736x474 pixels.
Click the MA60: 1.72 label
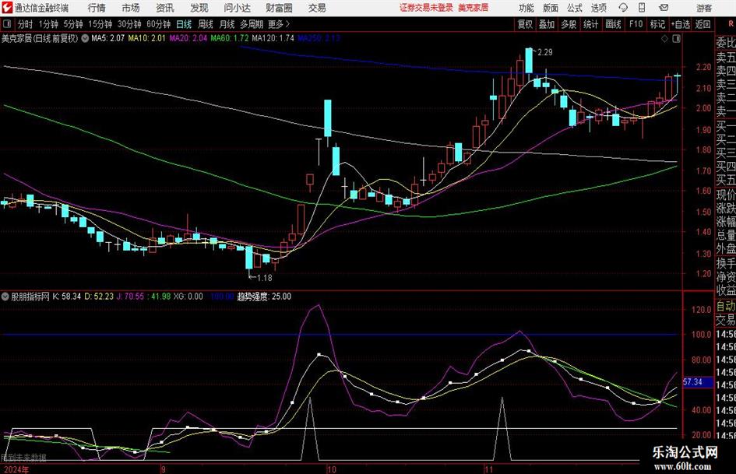pyautogui.click(x=230, y=38)
